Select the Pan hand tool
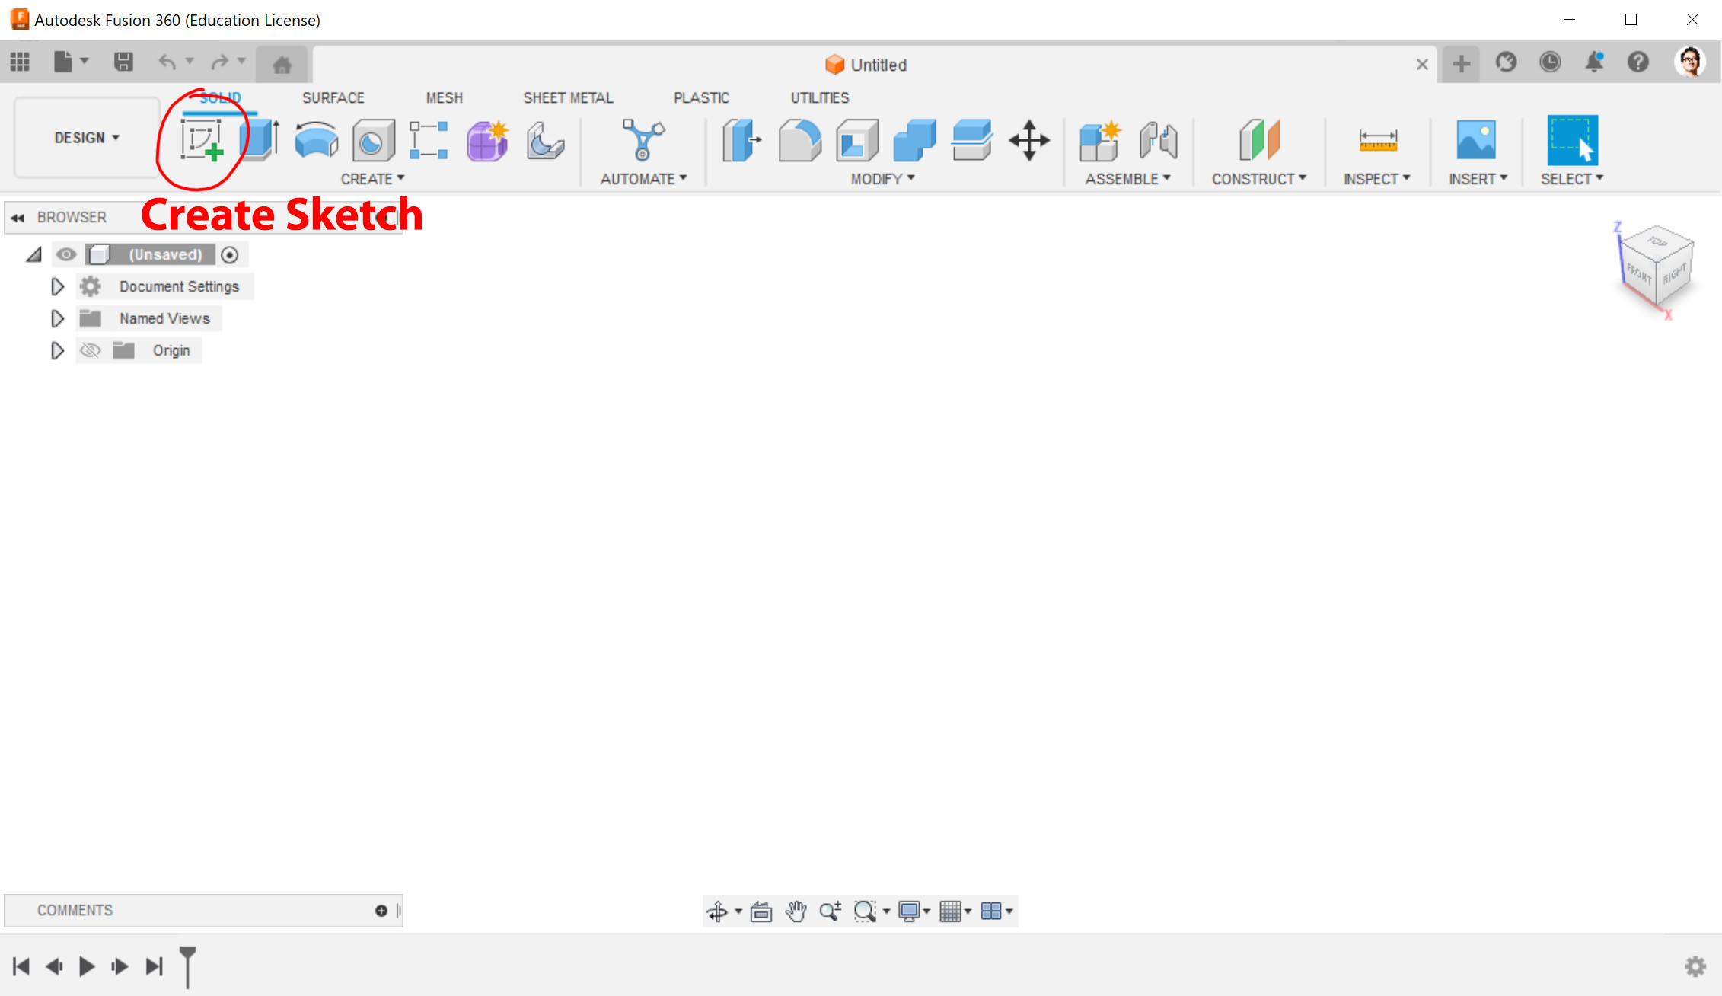Image resolution: width=1722 pixels, height=996 pixels. point(796,911)
